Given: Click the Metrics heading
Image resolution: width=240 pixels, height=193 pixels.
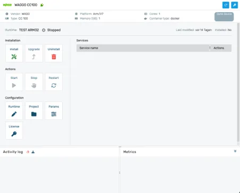Looking at the screenshot, I should [130, 152].
